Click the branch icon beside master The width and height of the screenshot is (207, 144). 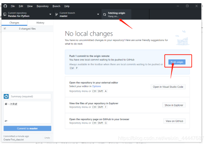(57, 14)
